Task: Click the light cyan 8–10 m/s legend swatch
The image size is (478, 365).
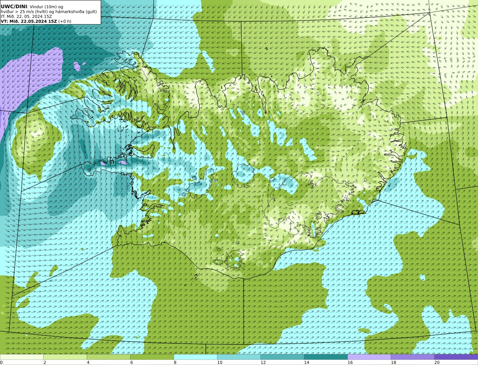Action: (195, 357)
